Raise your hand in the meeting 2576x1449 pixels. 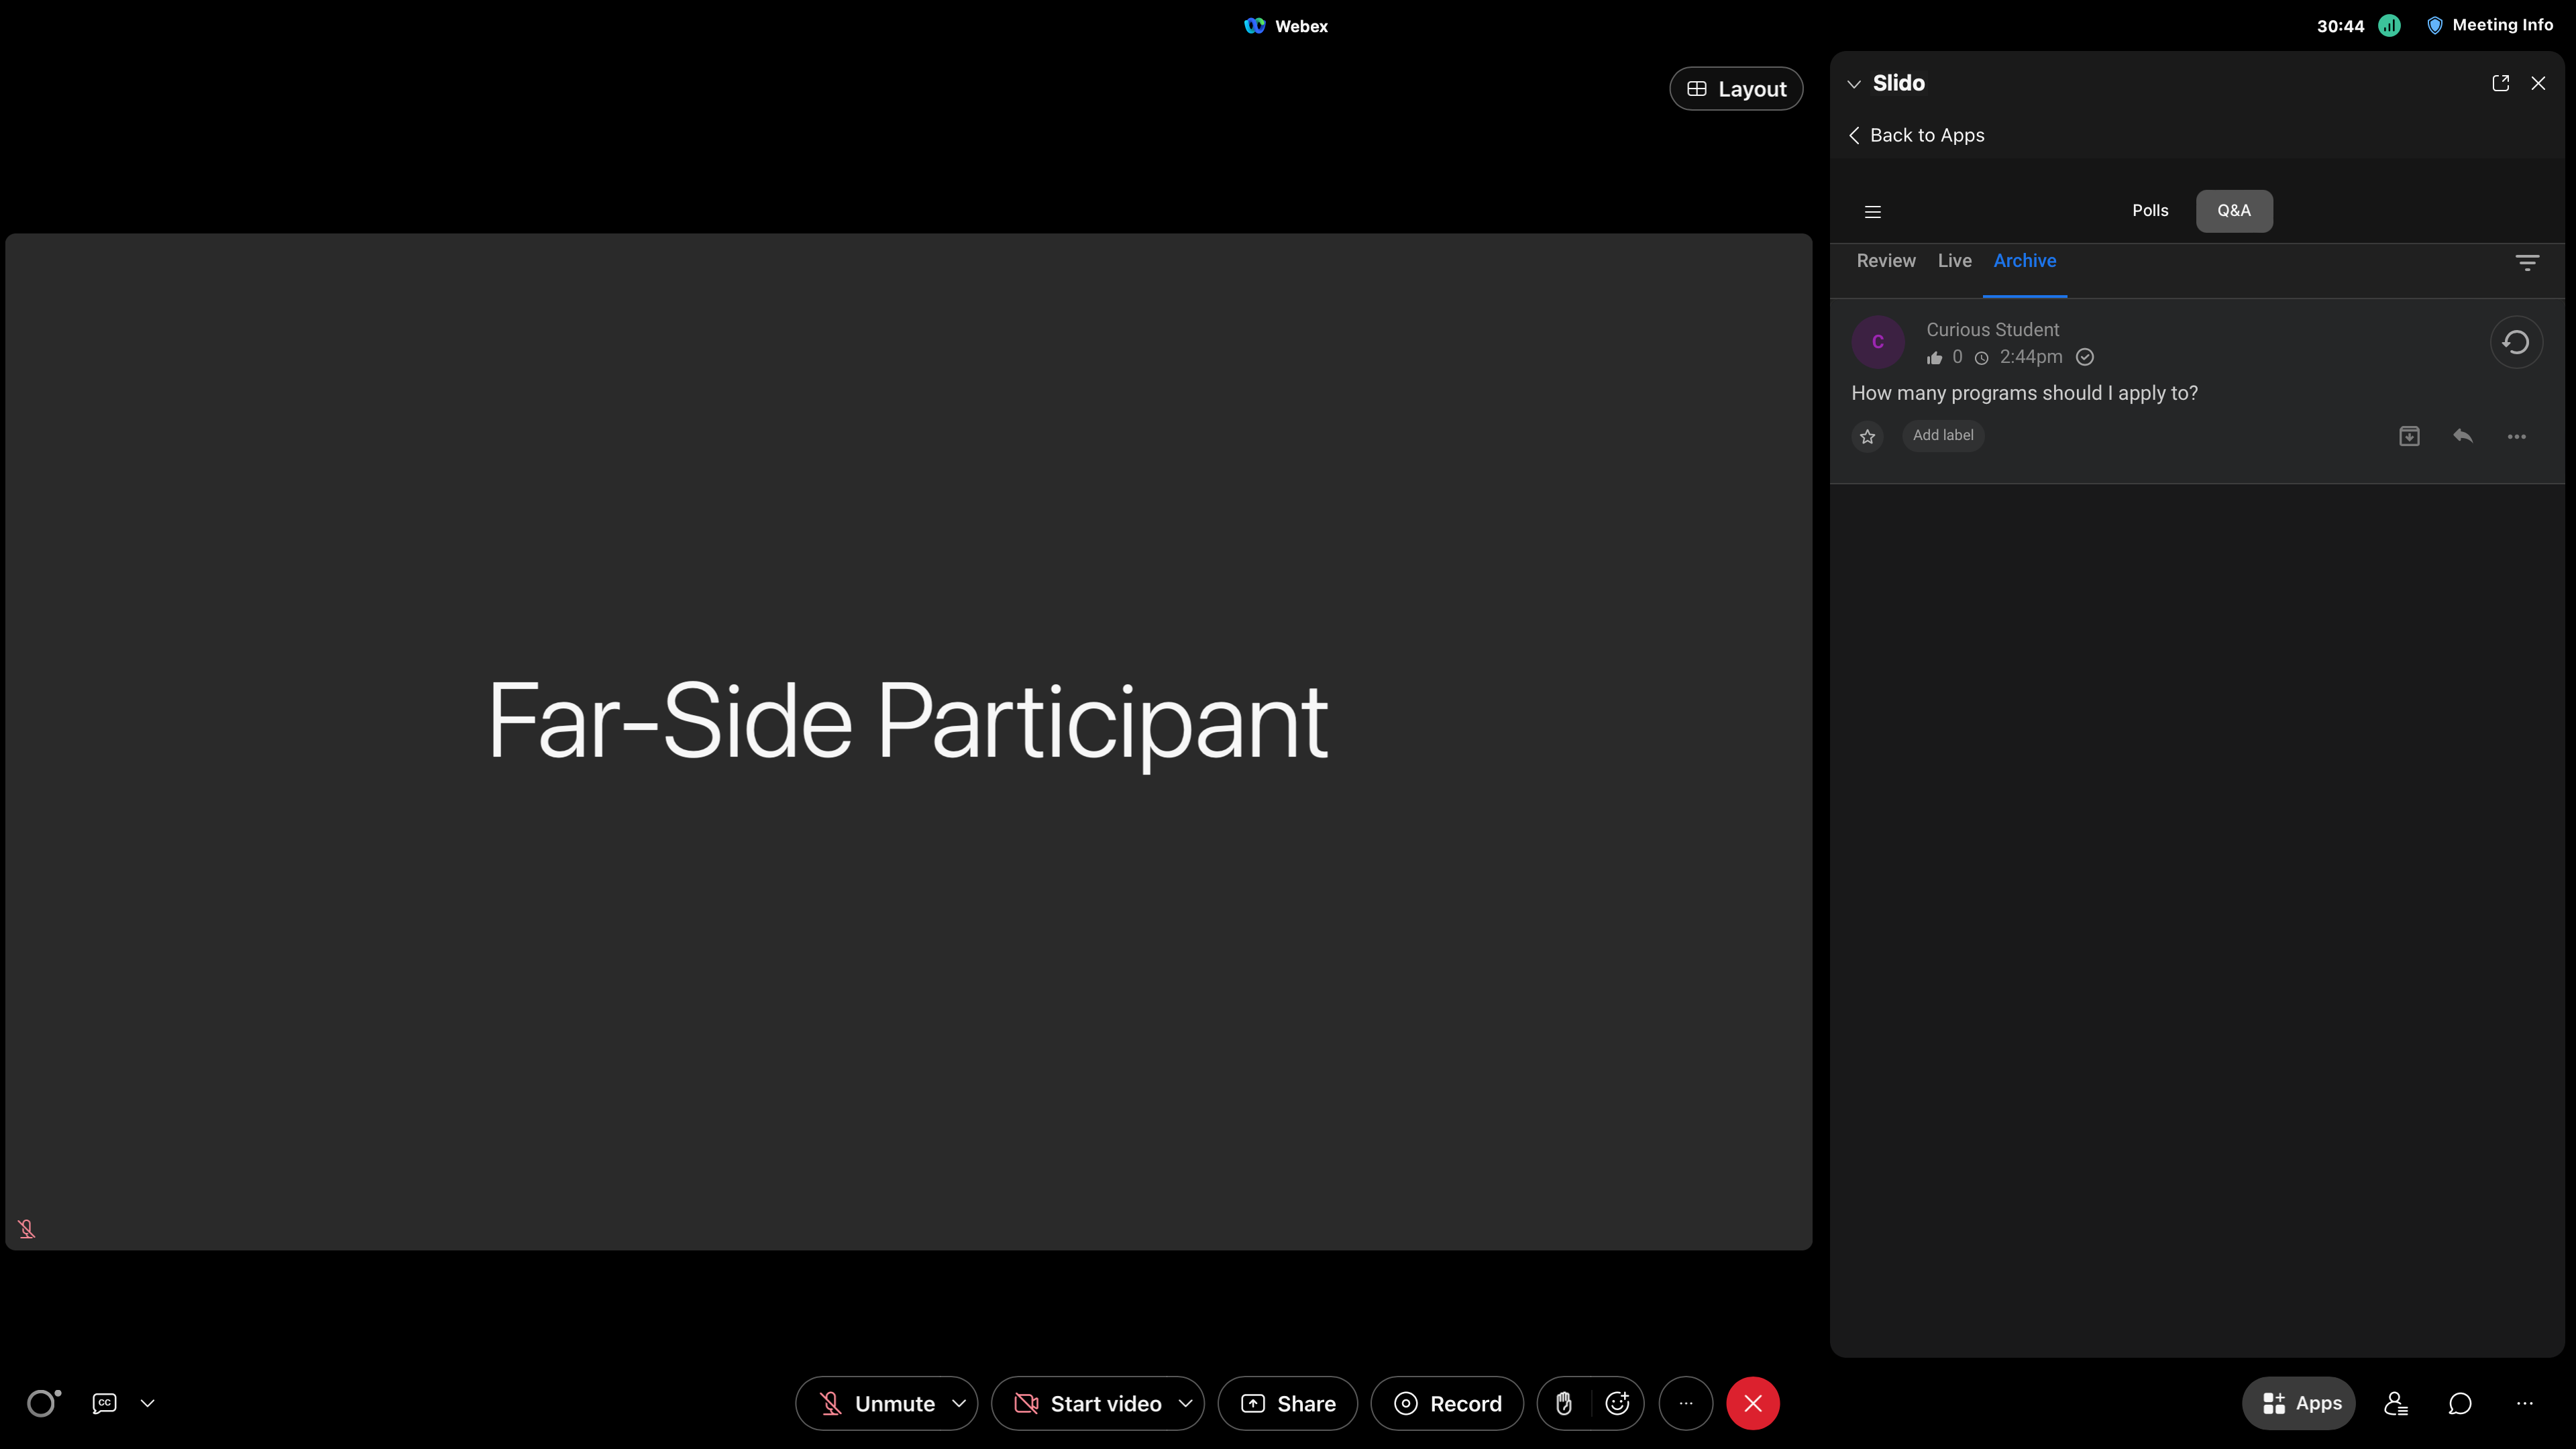1564,1403
